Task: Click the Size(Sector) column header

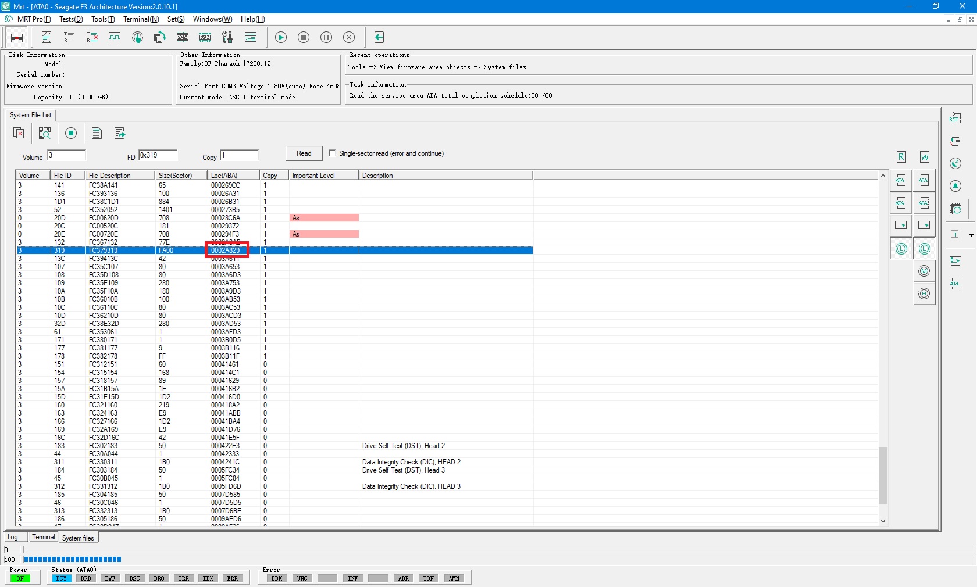Action: pyautogui.click(x=181, y=176)
